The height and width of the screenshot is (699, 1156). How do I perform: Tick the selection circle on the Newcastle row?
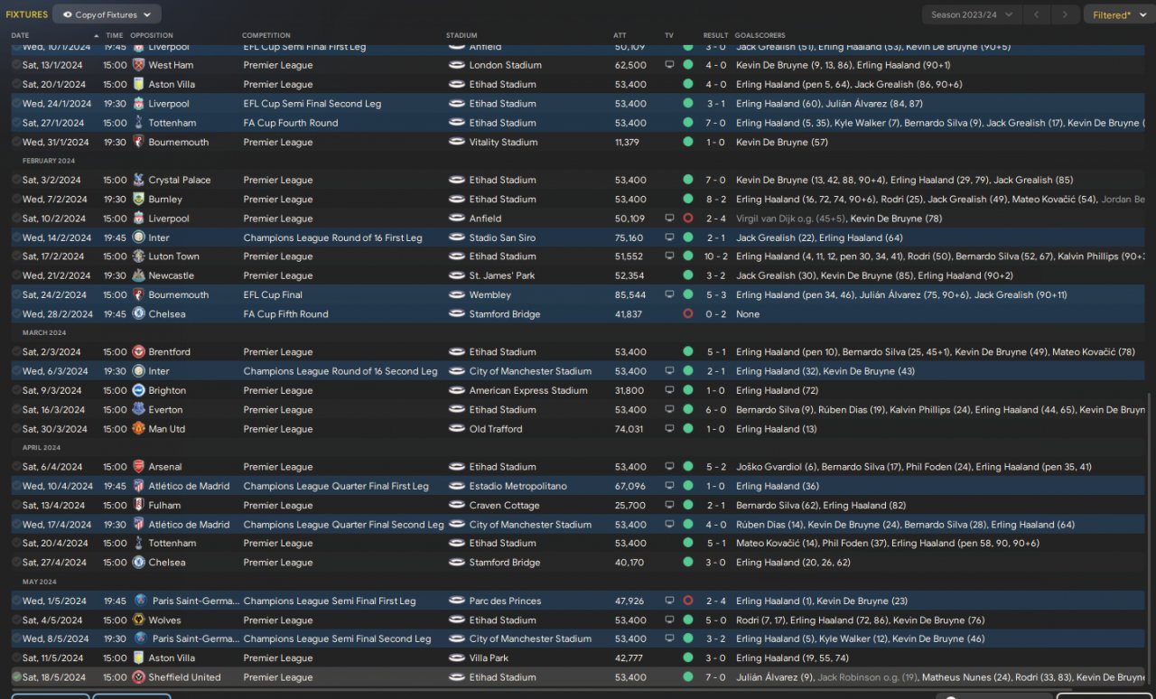click(16, 275)
